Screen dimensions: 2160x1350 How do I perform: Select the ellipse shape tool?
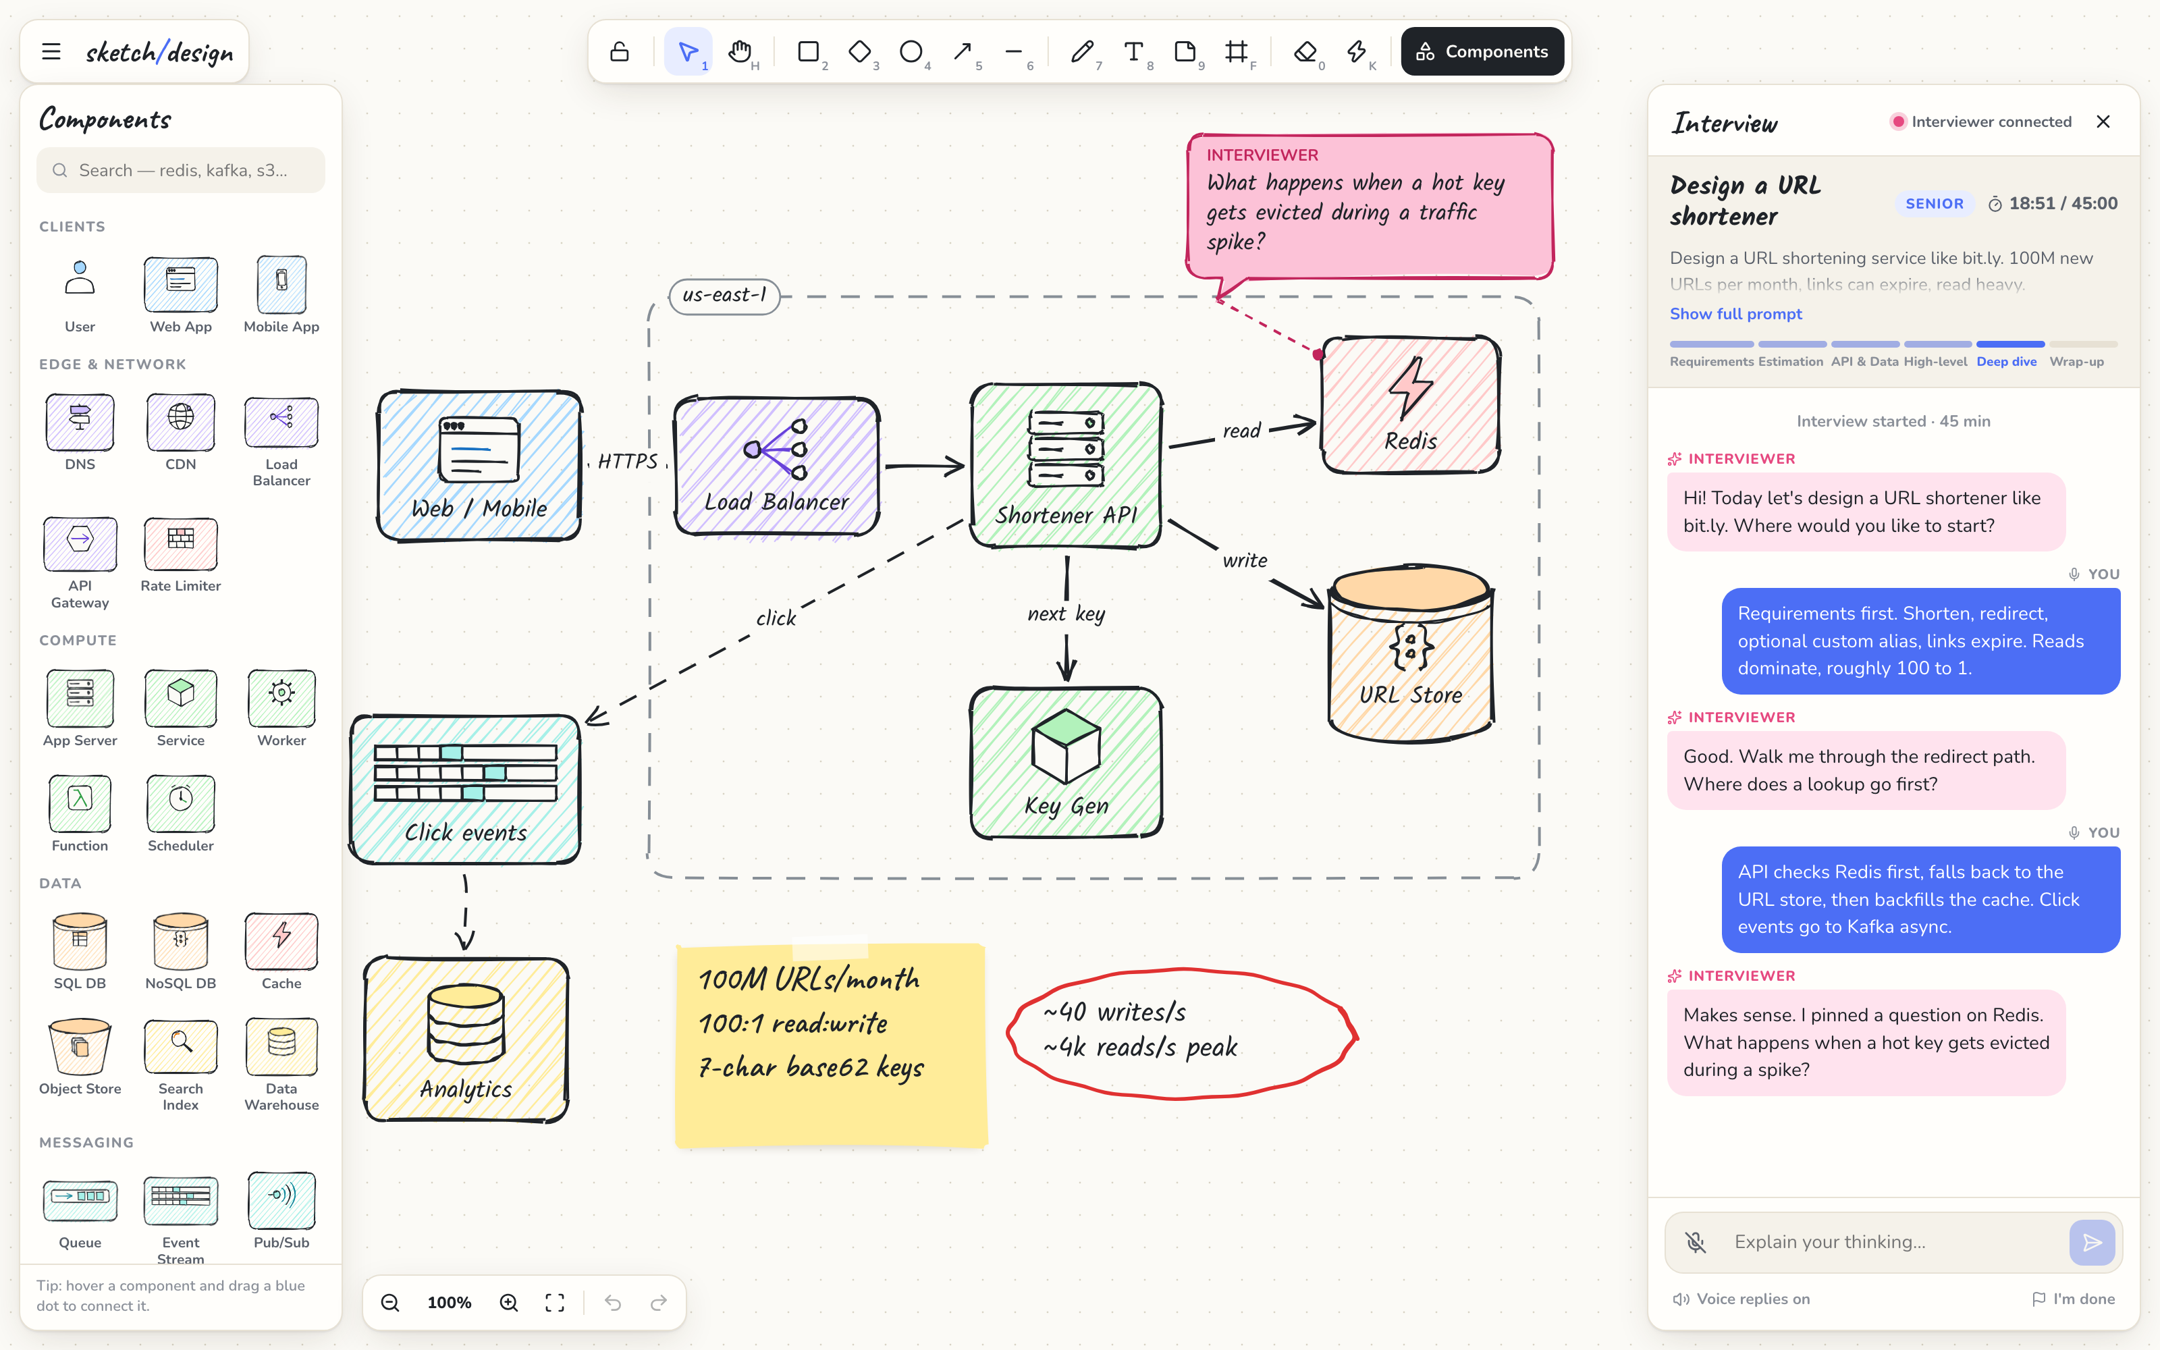[911, 52]
